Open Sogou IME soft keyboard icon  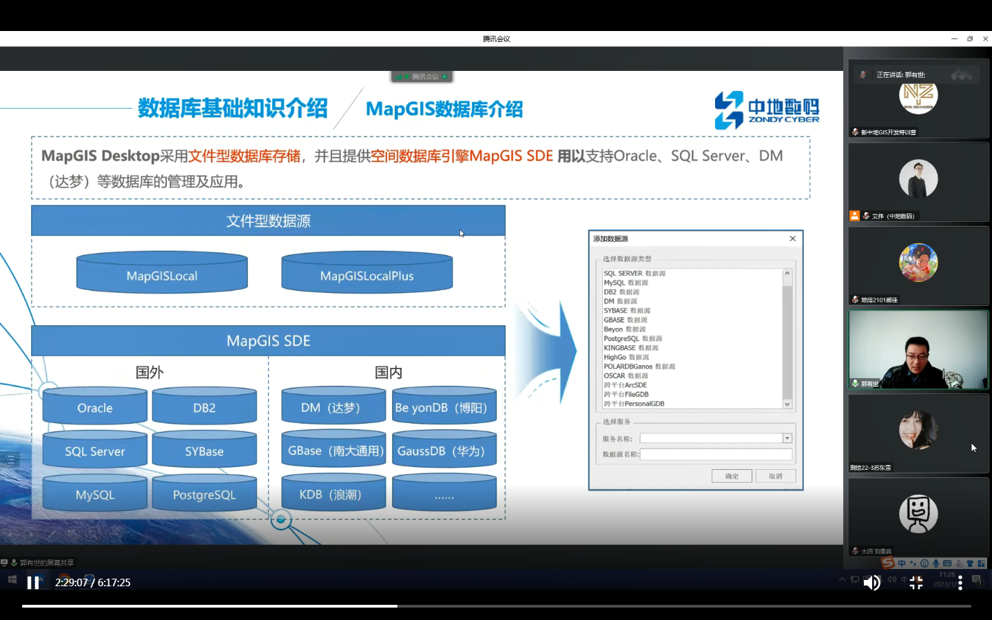(x=947, y=564)
